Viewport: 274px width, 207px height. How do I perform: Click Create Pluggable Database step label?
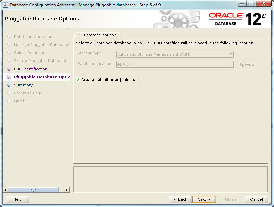click(40, 61)
